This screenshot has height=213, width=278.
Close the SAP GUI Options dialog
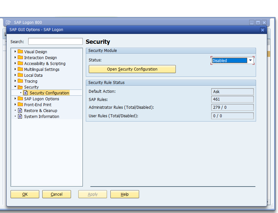pyautogui.click(x=262, y=30)
